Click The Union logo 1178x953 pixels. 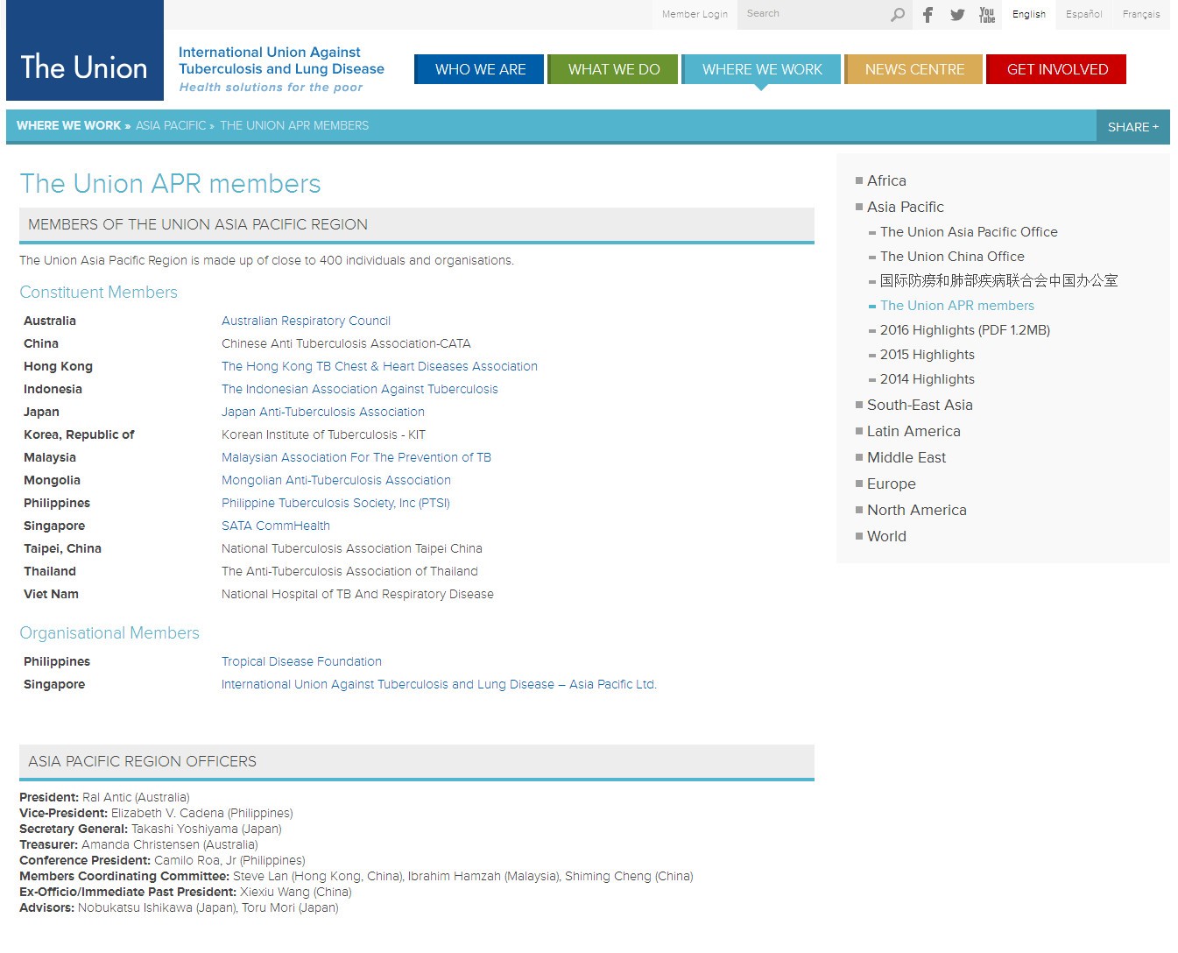pyautogui.click(x=84, y=50)
